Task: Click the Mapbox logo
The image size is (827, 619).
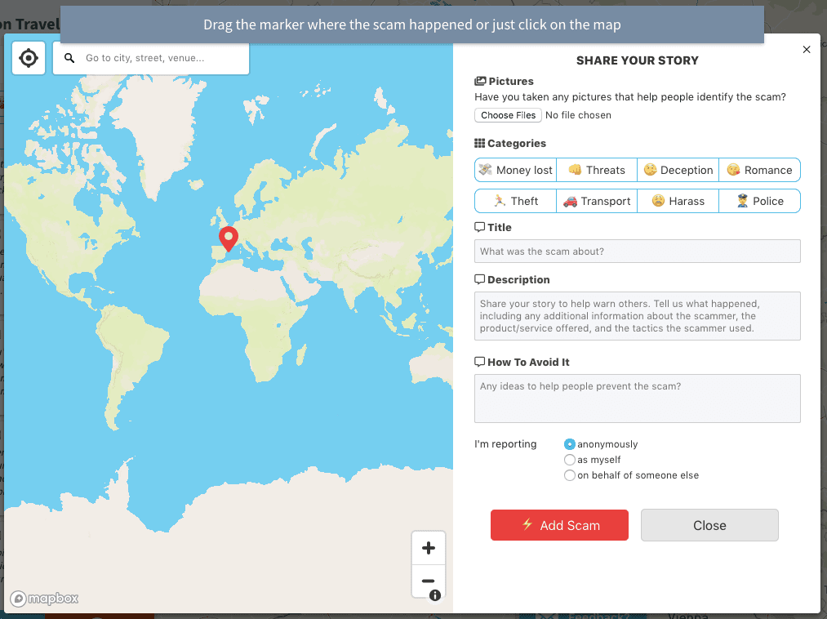Action: pyautogui.click(x=45, y=599)
